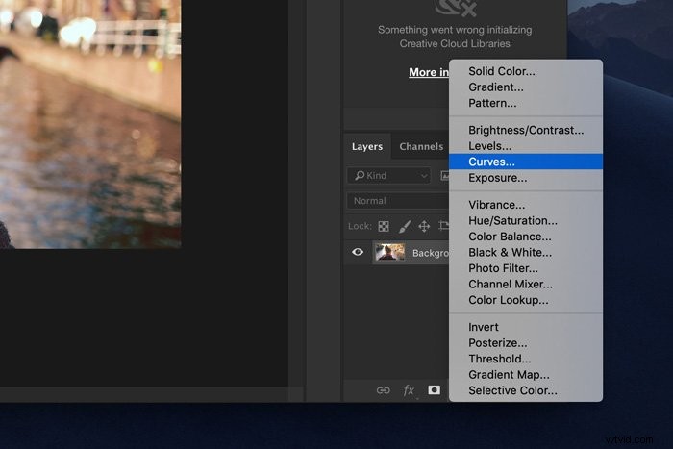Open the Normal blend mode dropdown
The width and height of the screenshot is (673, 449).
[398, 201]
